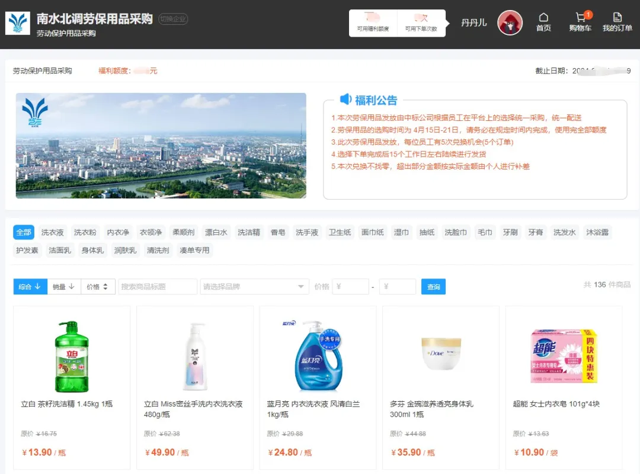Open the 立白 Miss密丝 product image
Screen dimensions: 640x474
[195, 357]
